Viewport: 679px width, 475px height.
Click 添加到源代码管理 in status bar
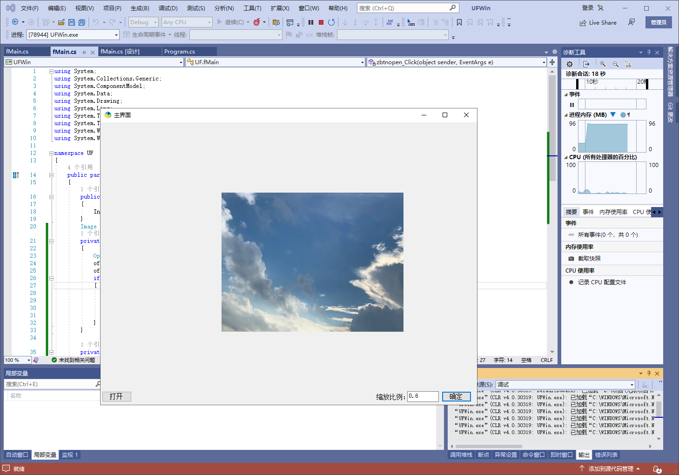pos(611,469)
